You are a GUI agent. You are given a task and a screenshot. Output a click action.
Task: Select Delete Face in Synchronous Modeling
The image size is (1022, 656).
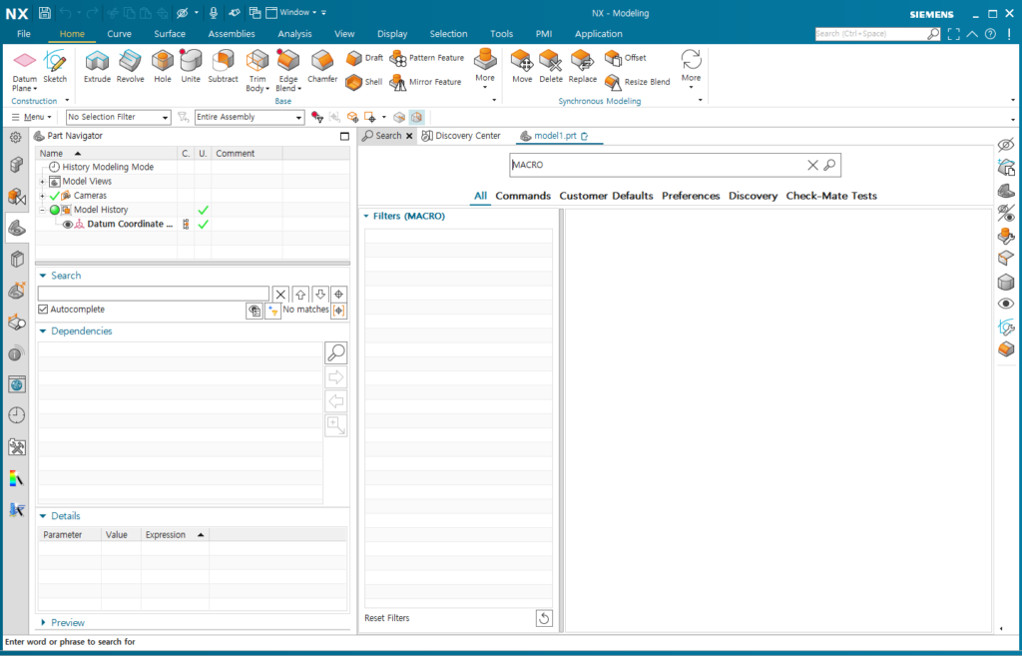(551, 67)
